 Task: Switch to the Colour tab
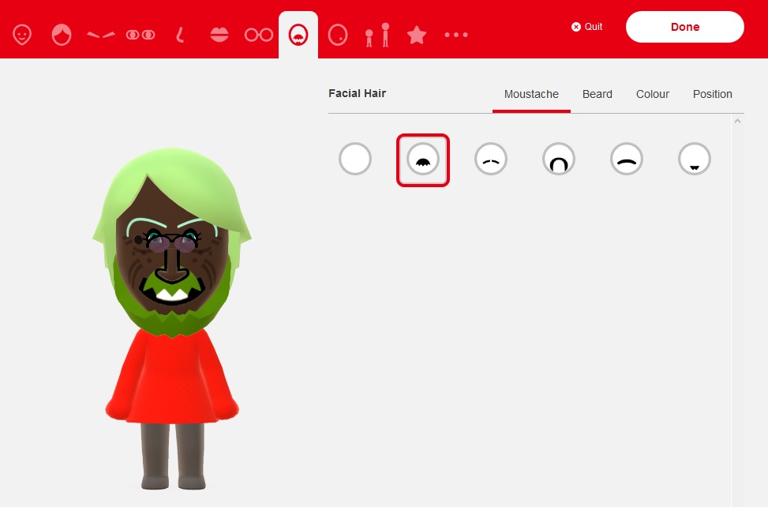(x=653, y=94)
